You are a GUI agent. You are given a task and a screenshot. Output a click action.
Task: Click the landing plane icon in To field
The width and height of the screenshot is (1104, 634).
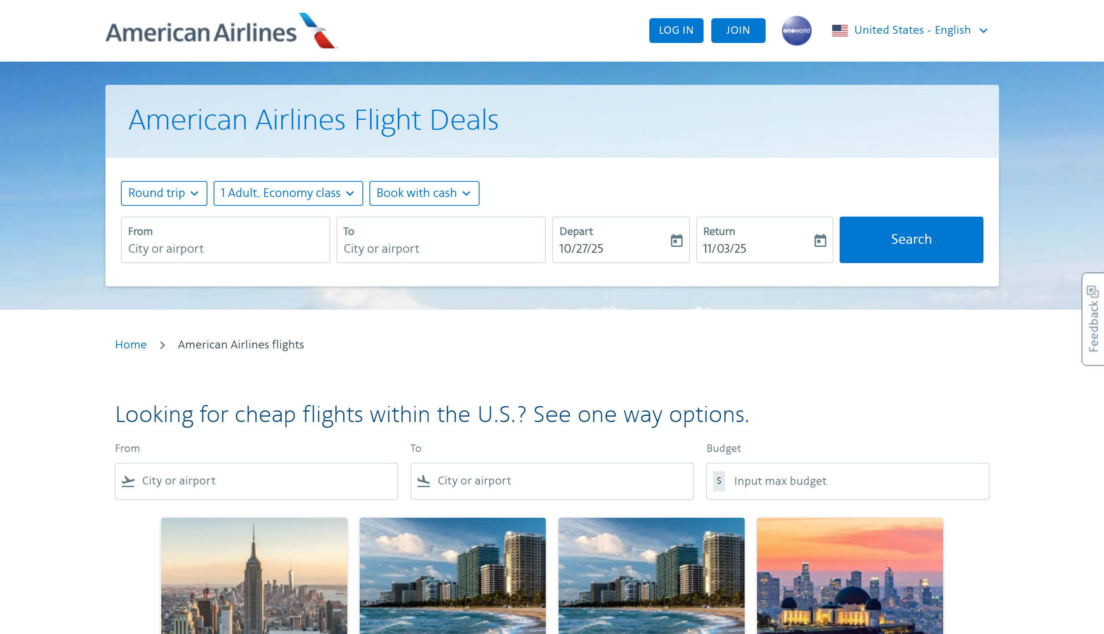423,481
